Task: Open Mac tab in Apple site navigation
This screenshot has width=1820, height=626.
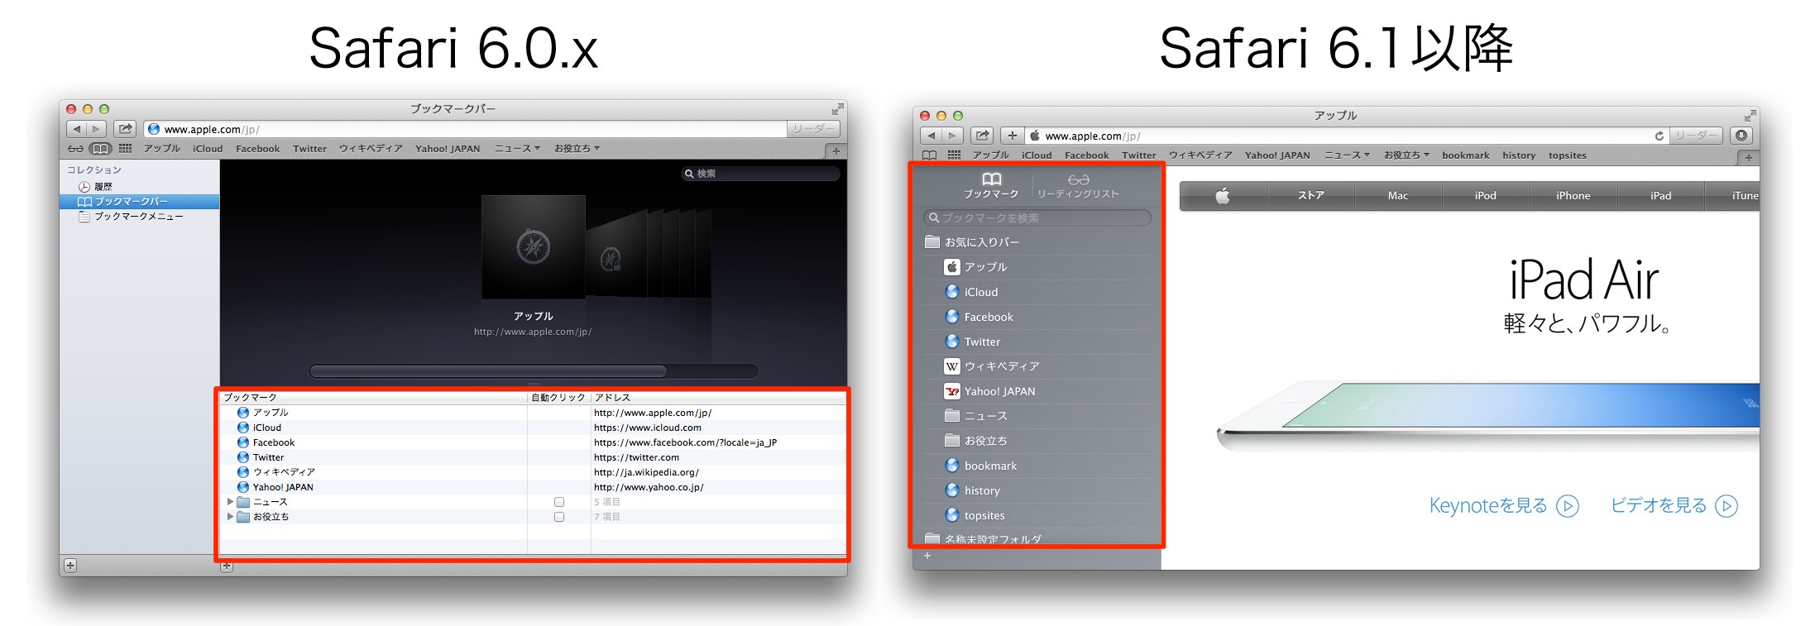Action: pyautogui.click(x=1398, y=196)
